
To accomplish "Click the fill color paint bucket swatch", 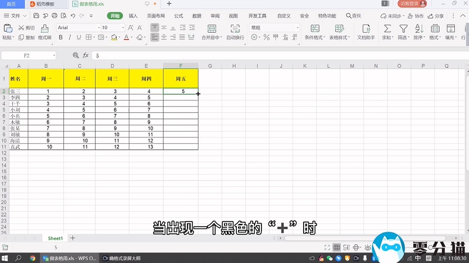I will (x=114, y=38).
